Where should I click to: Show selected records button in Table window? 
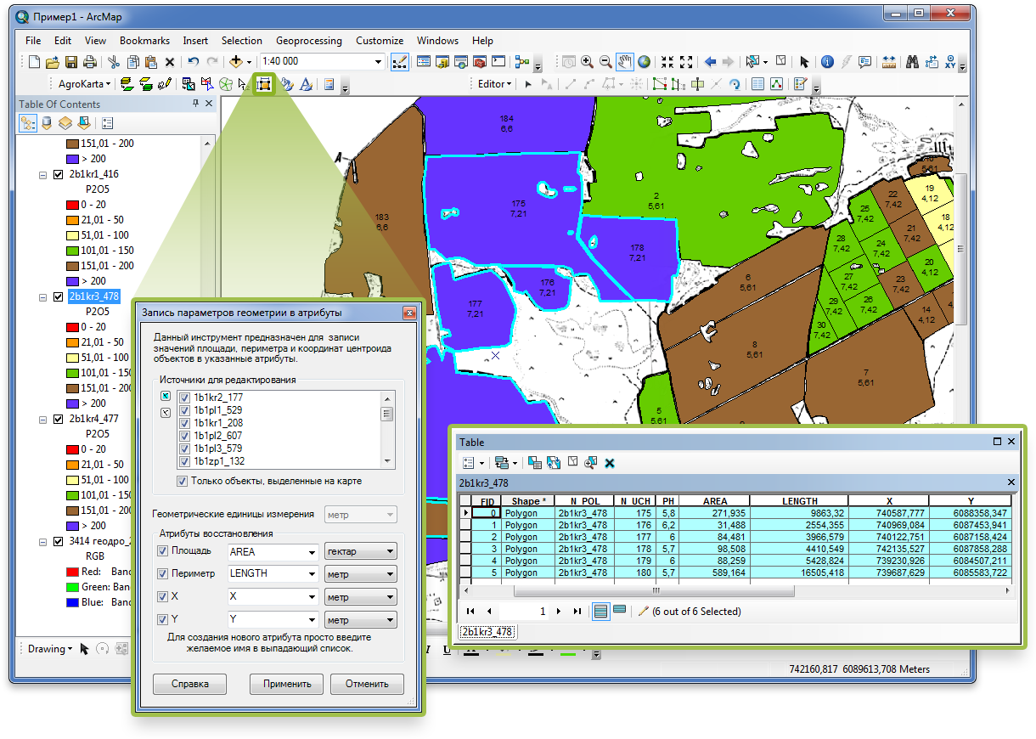tap(620, 611)
